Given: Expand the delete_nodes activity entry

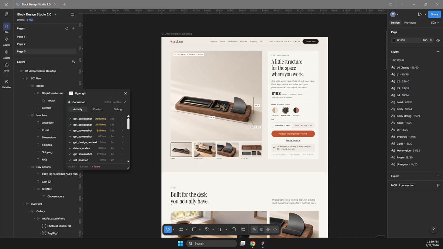Looking at the screenshot, I should (122, 148).
